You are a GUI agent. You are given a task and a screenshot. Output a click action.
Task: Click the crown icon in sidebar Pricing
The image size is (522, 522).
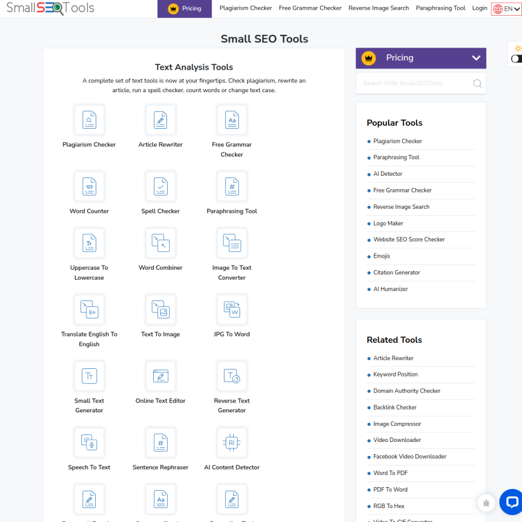pyautogui.click(x=368, y=58)
